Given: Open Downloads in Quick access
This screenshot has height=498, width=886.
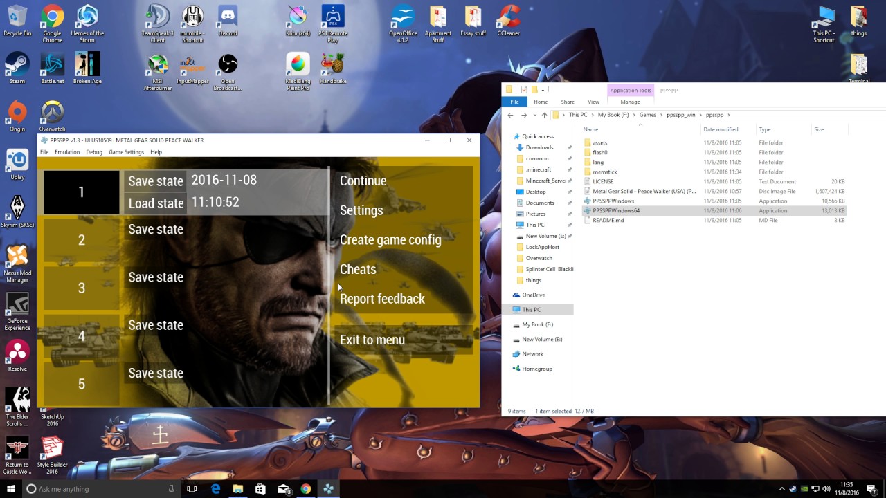Looking at the screenshot, I should coord(539,147).
